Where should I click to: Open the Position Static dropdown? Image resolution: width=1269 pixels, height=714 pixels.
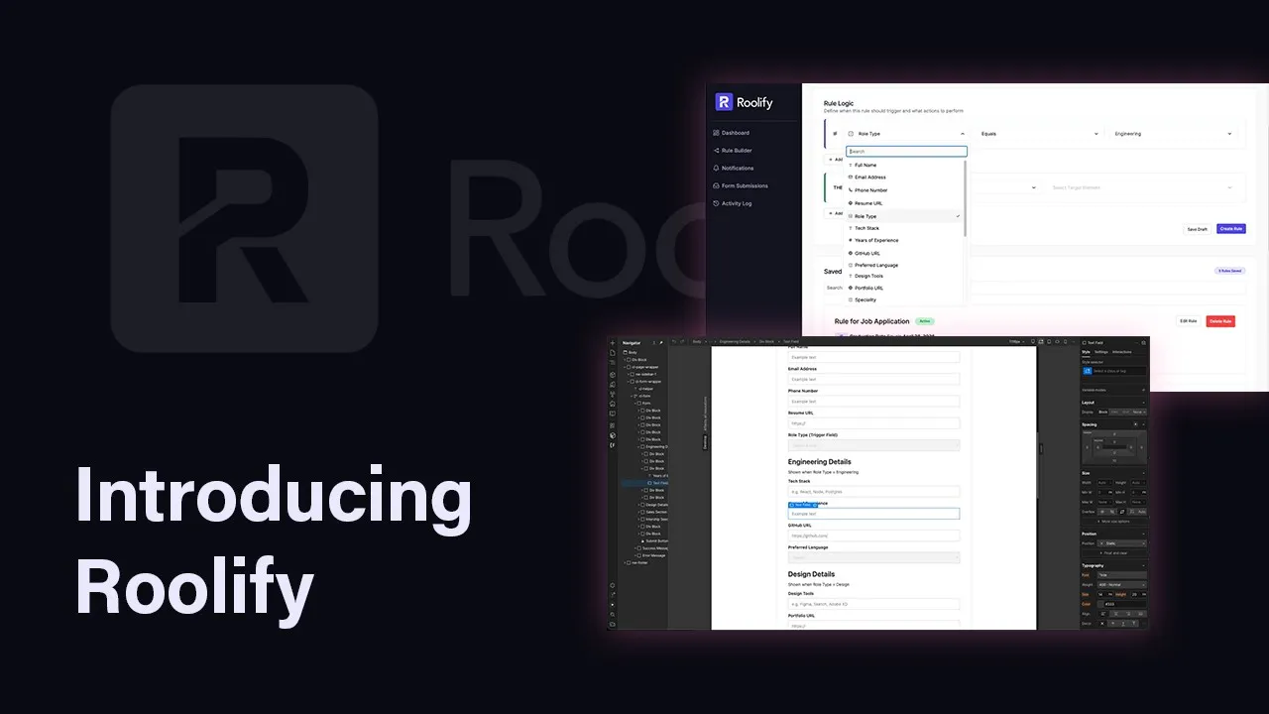[x=1121, y=542]
